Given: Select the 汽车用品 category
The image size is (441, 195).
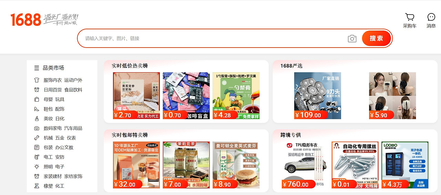Looking at the screenshot, I should pos(73,128).
